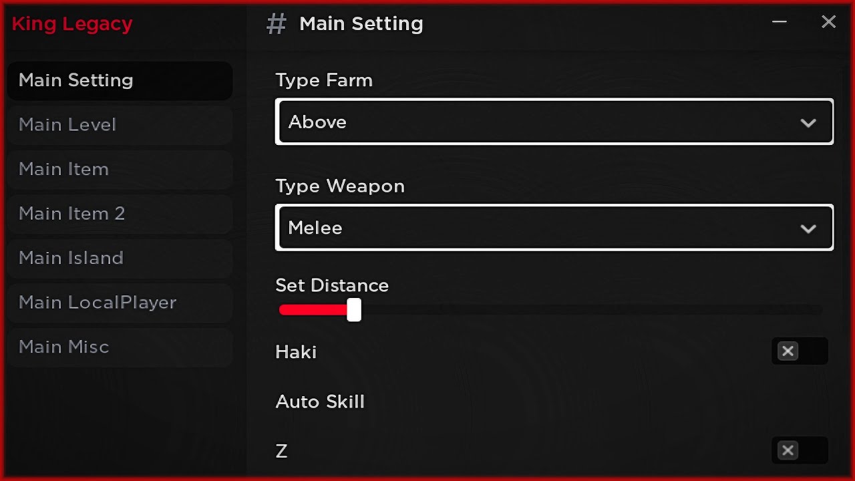The width and height of the screenshot is (855, 481).
Task: Turn on the Z skill toggle
Action: (799, 451)
